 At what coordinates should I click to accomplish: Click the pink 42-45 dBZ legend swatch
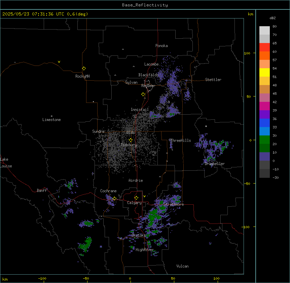(264, 98)
